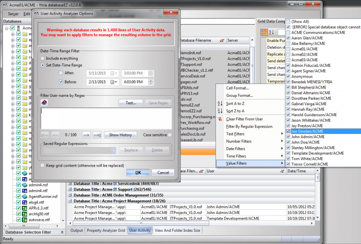361x244 pixels.
Task: Select the Include everything radio button
Action: coord(43,58)
